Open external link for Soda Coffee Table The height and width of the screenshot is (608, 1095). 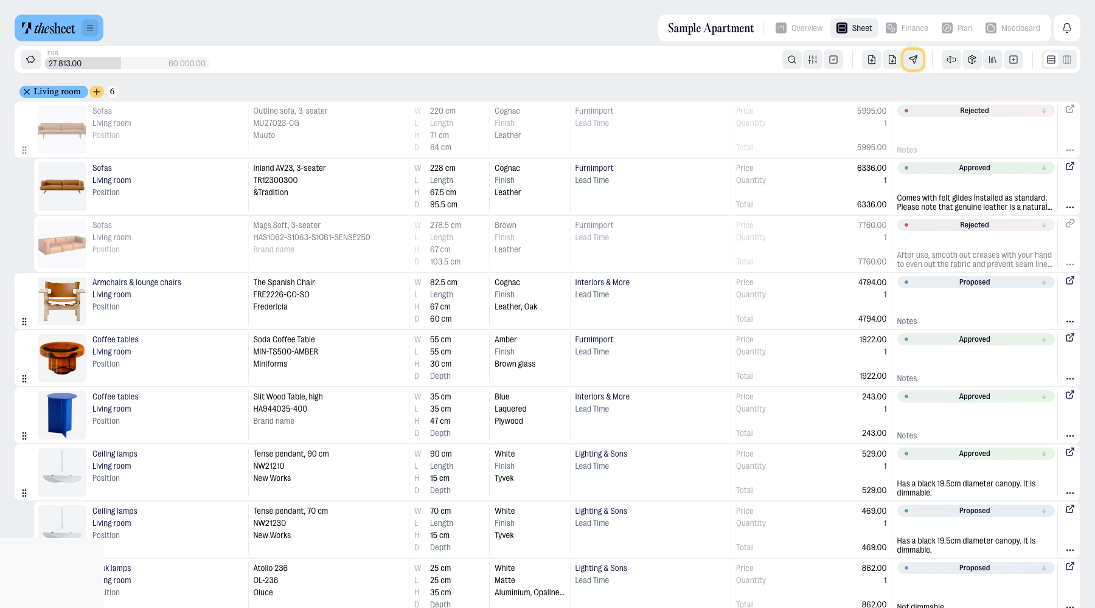click(x=1070, y=337)
